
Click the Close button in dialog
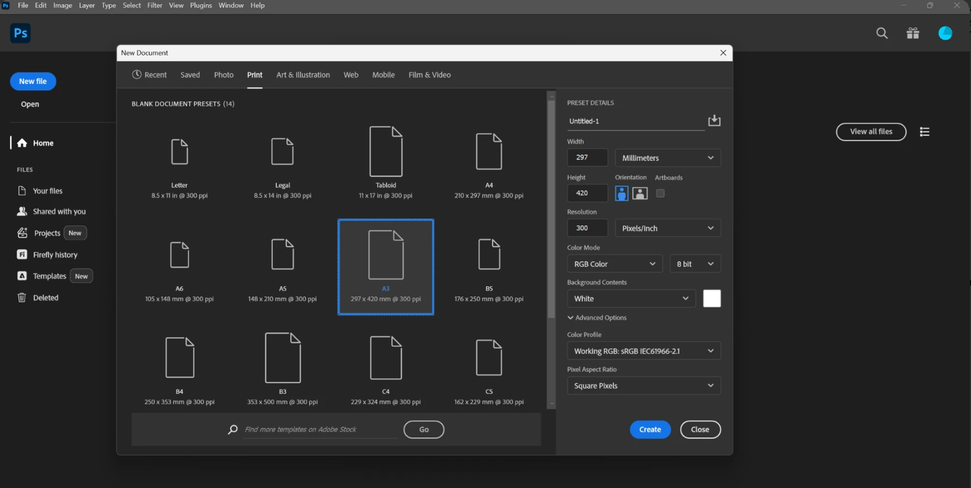click(700, 429)
